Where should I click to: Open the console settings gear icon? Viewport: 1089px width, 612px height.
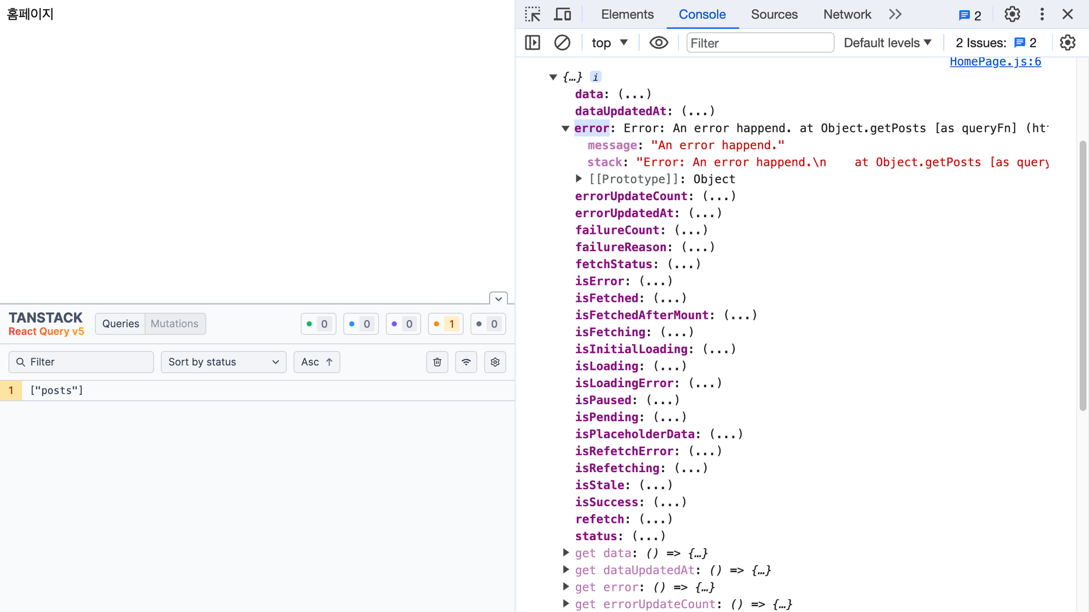(1068, 42)
